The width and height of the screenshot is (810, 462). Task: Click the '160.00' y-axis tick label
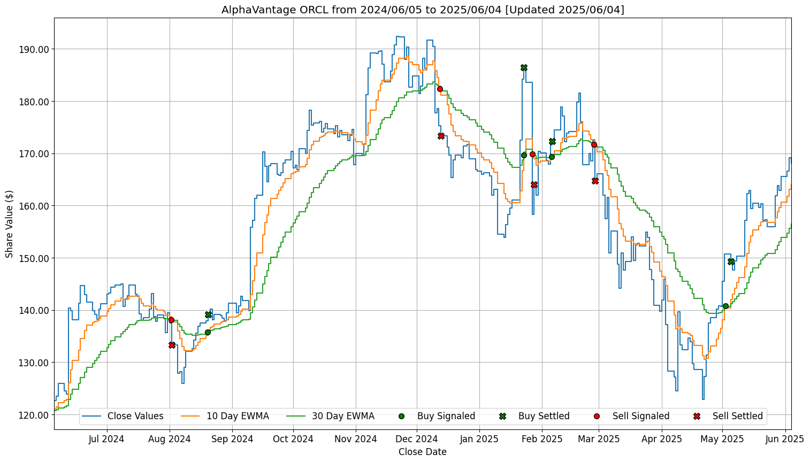point(34,206)
